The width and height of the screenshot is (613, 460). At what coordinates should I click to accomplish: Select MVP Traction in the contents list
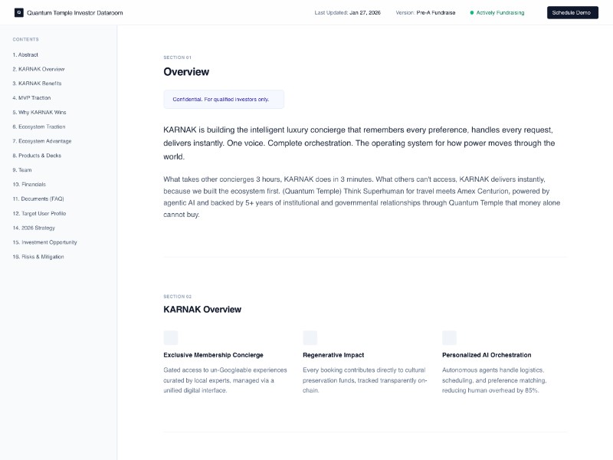tap(31, 98)
